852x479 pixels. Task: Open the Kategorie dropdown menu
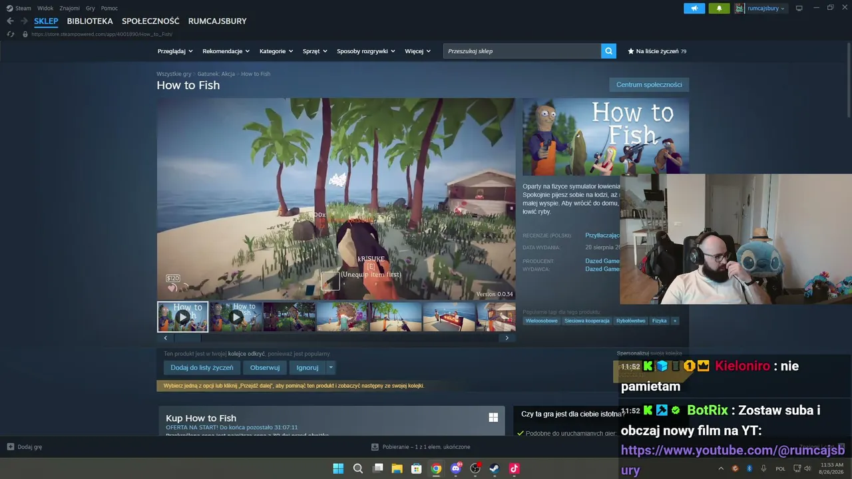click(x=276, y=51)
